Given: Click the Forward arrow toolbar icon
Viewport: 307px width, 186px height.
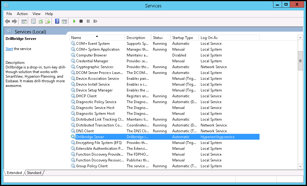Looking at the screenshot, I should [14, 21].
